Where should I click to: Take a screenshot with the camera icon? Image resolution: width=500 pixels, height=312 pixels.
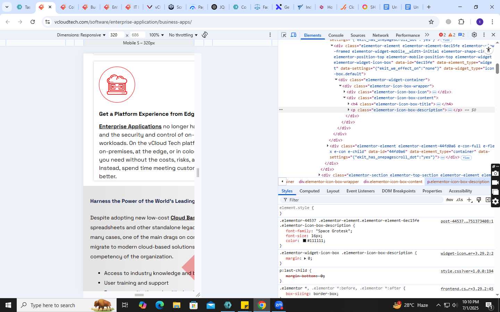coord(495,173)
